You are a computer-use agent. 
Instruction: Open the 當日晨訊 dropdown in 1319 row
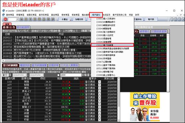pos(99,82)
